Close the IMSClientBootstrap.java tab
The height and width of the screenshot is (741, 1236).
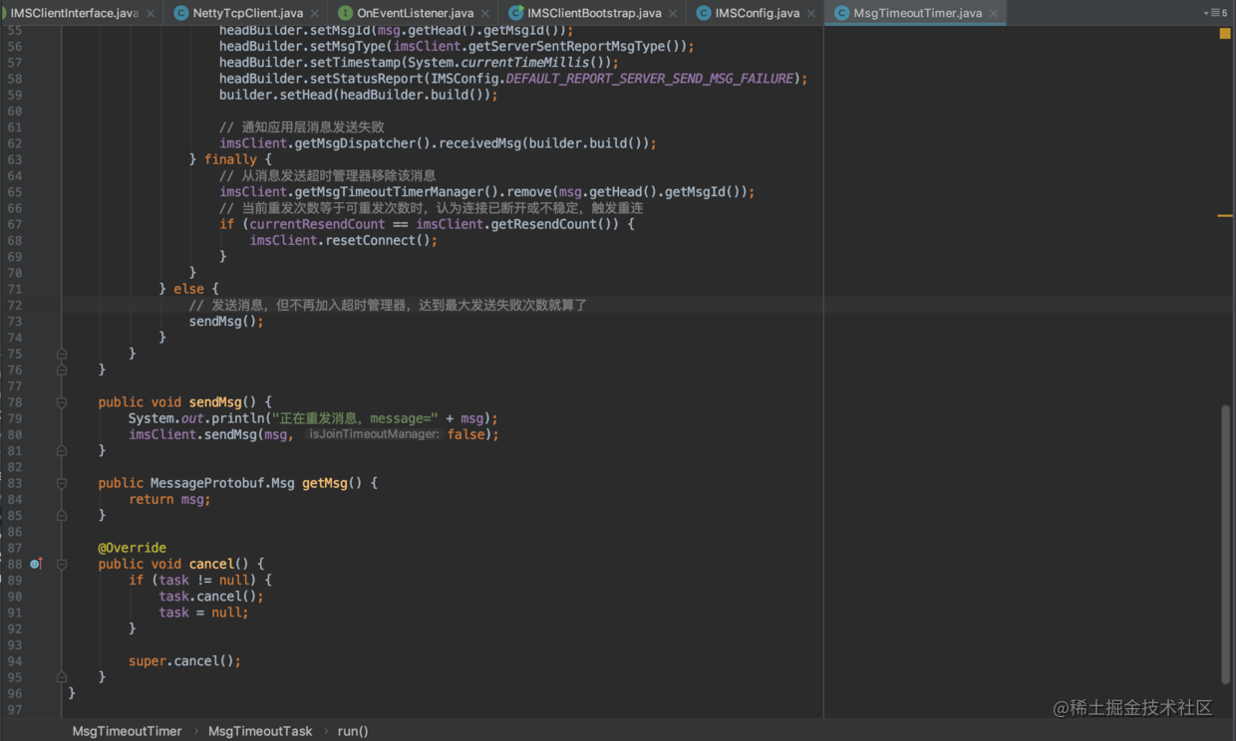675,14
